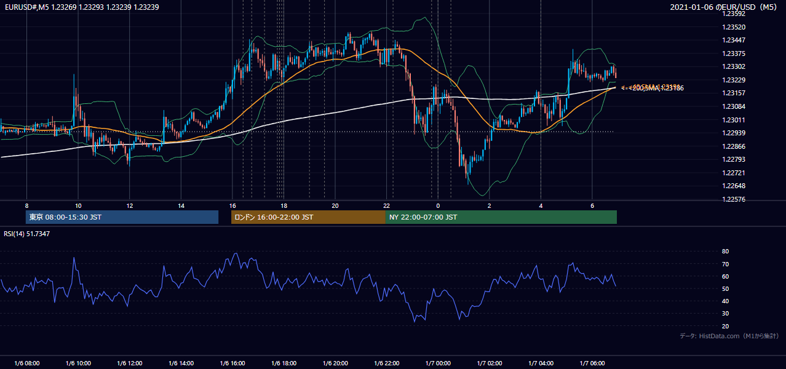Click the HistData.com data source credit

[x=729, y=336]
